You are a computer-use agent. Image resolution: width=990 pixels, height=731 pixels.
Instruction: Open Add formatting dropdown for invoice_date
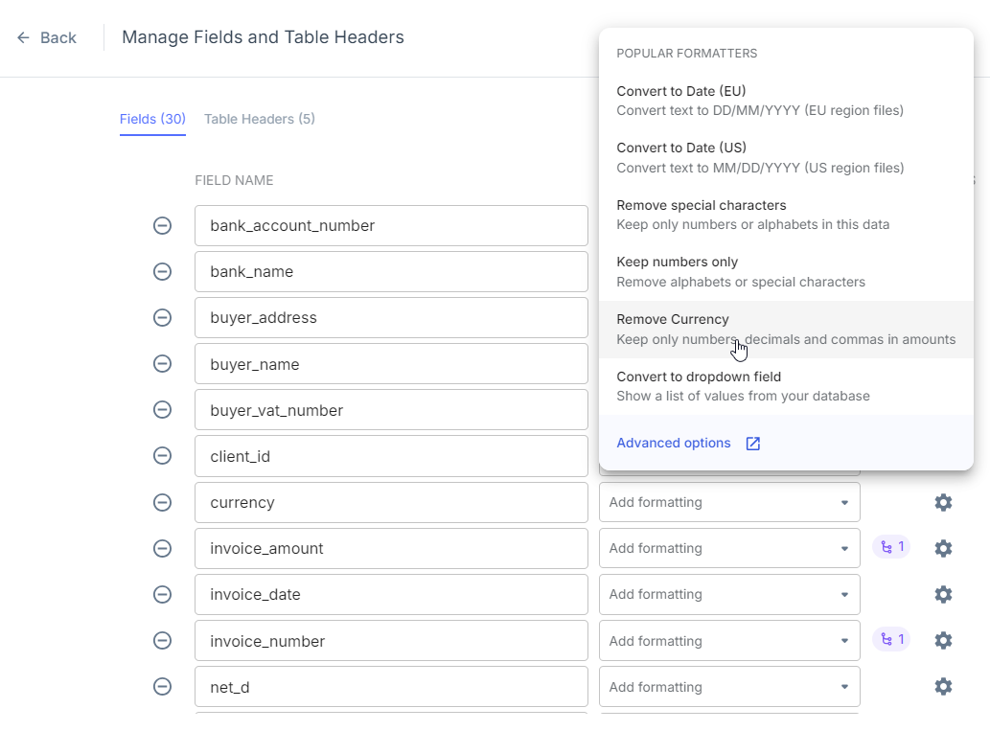pyautogui.click(x=728, y=594)
